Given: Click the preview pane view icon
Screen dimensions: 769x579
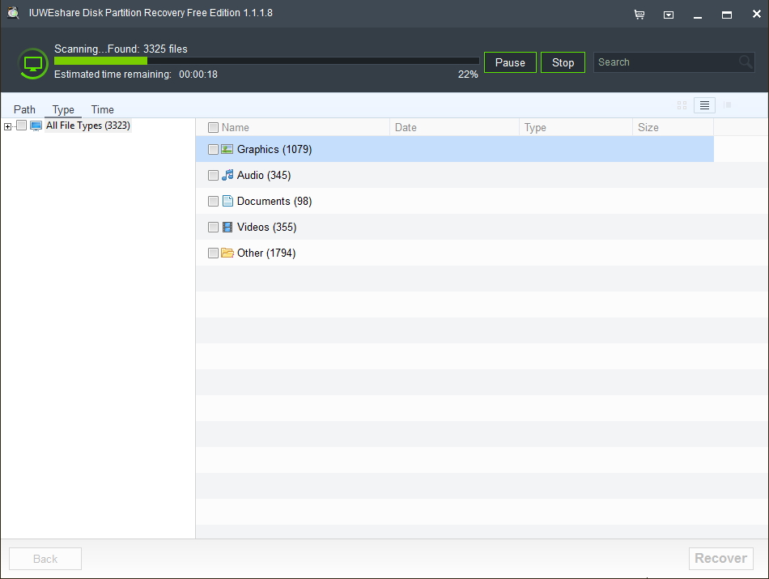Looking at the screenshot, I should click(727, 105).
